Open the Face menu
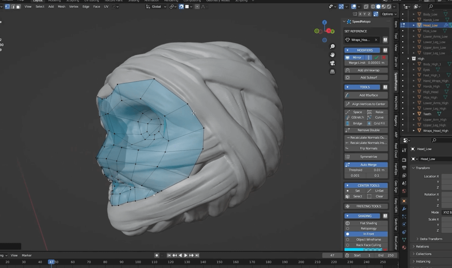This screenshot has height=268, width=452. point(97,6)
